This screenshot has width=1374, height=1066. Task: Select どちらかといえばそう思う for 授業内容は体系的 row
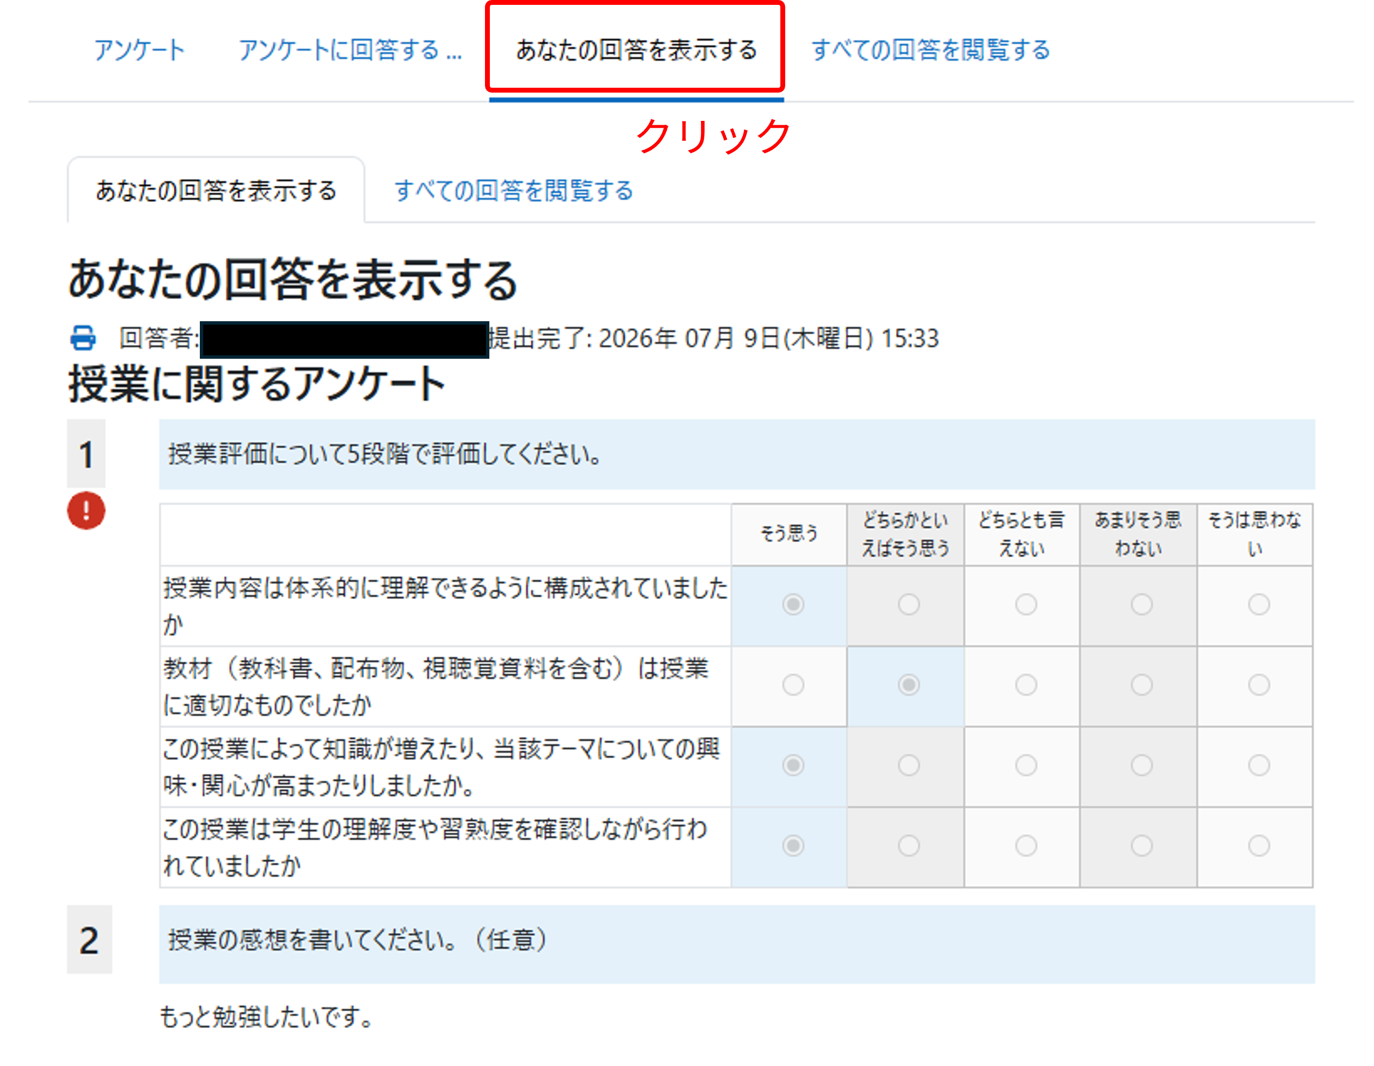(909, 604)
